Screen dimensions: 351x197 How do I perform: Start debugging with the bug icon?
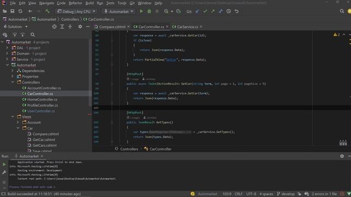(149, 11)
